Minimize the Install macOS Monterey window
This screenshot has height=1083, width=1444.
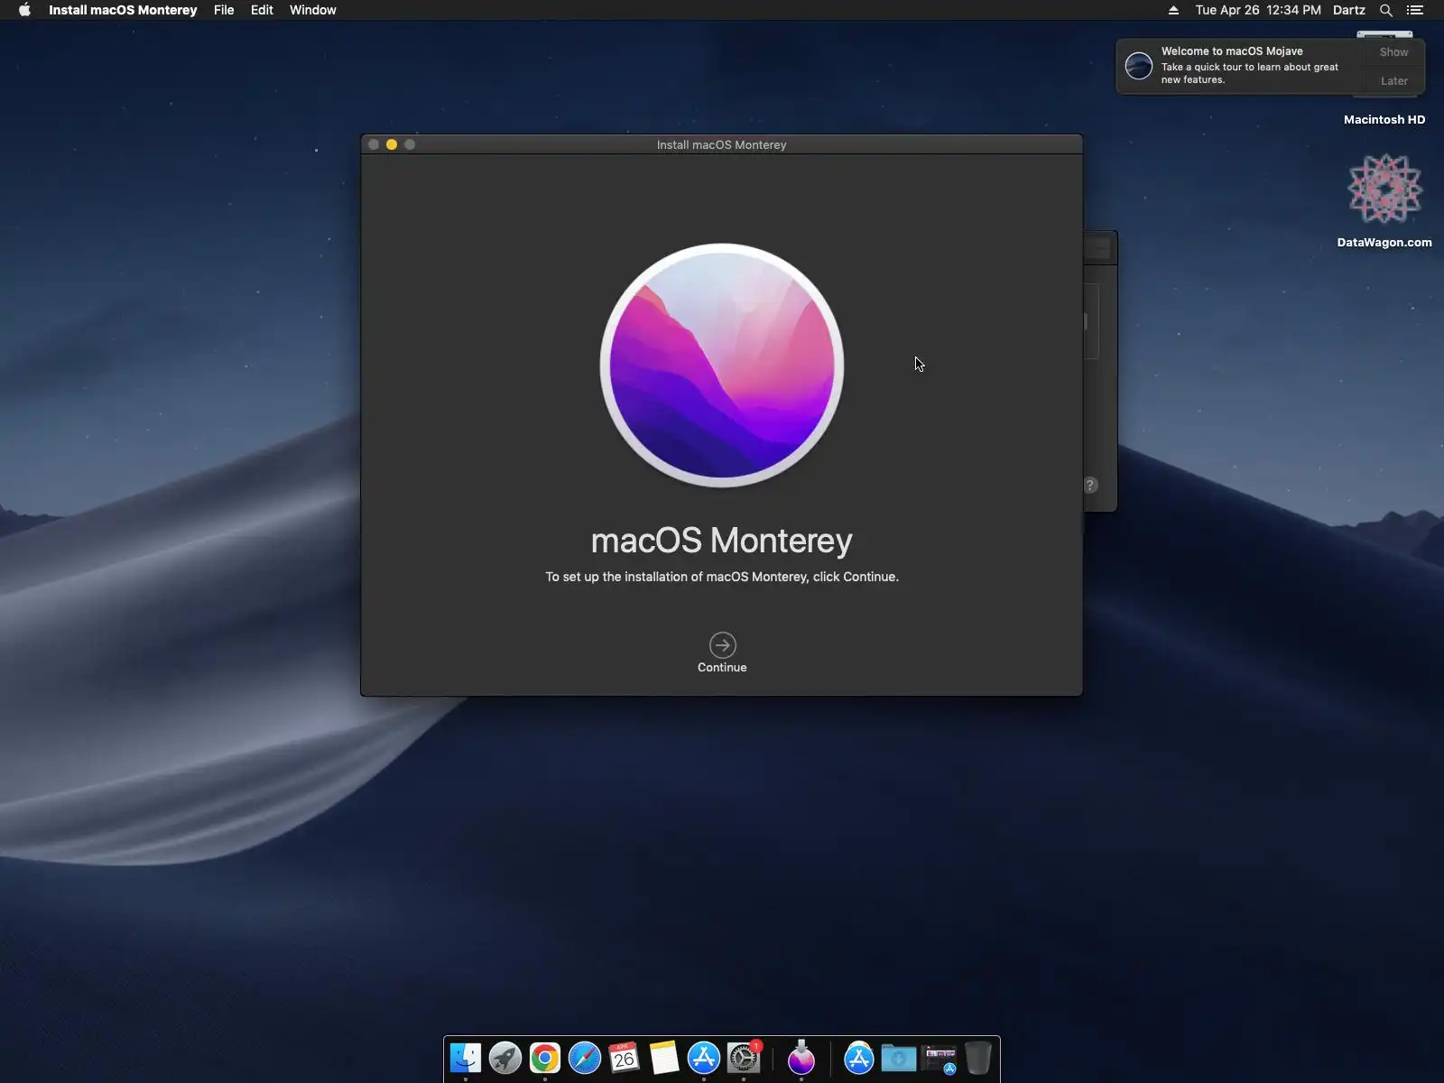point(392,144)
